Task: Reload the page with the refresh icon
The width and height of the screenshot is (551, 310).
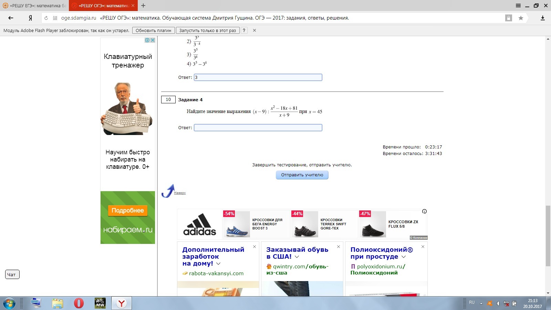Action: [46, 18]
